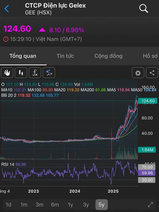Select the 5y timeframe
This screenshot has width=159, height=212.
pyautogui.click(x=101, y=205)
